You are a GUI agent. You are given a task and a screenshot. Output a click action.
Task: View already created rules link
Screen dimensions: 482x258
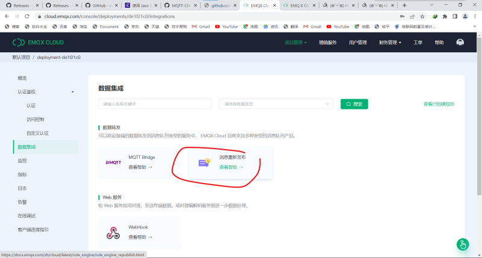[439, 104]
